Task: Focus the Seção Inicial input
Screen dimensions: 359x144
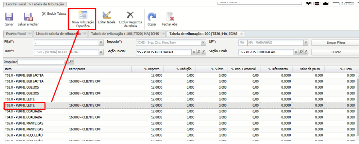Action: 164,52
